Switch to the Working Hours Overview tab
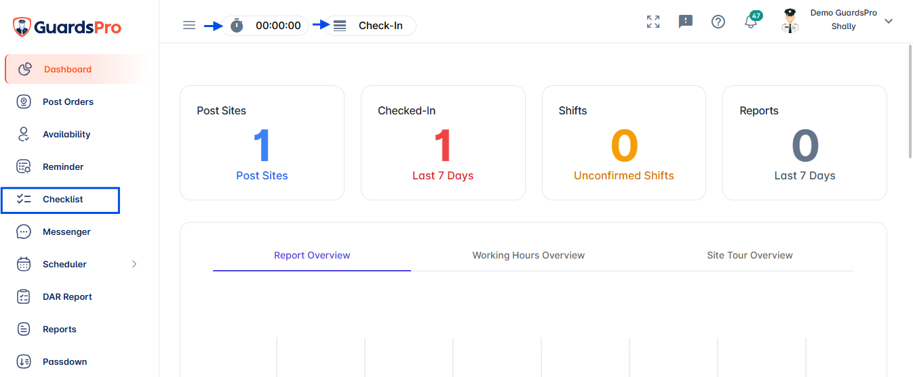Viewport: 913px width, 377px height. coord(528,255)
